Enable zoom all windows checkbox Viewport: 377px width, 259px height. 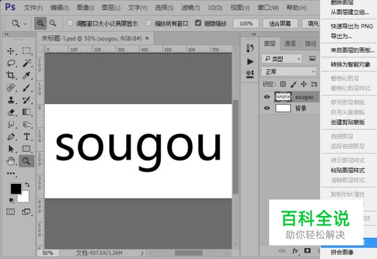coord(149,23)
